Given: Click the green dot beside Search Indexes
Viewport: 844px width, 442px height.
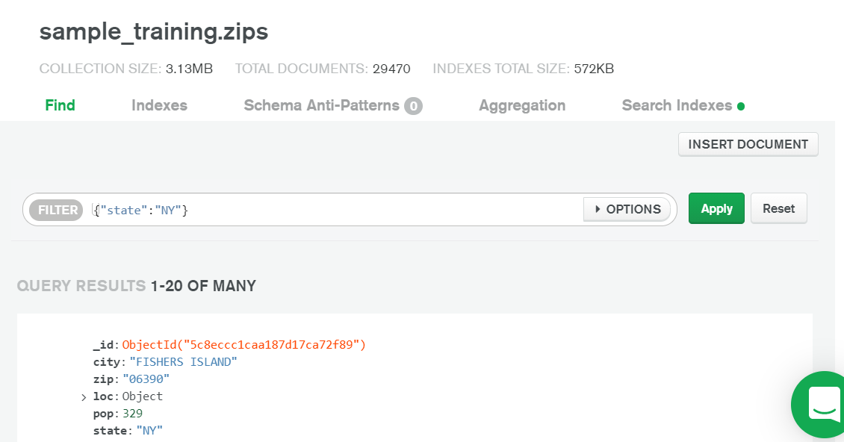Looking at the screenshot, I should point(741,106).
